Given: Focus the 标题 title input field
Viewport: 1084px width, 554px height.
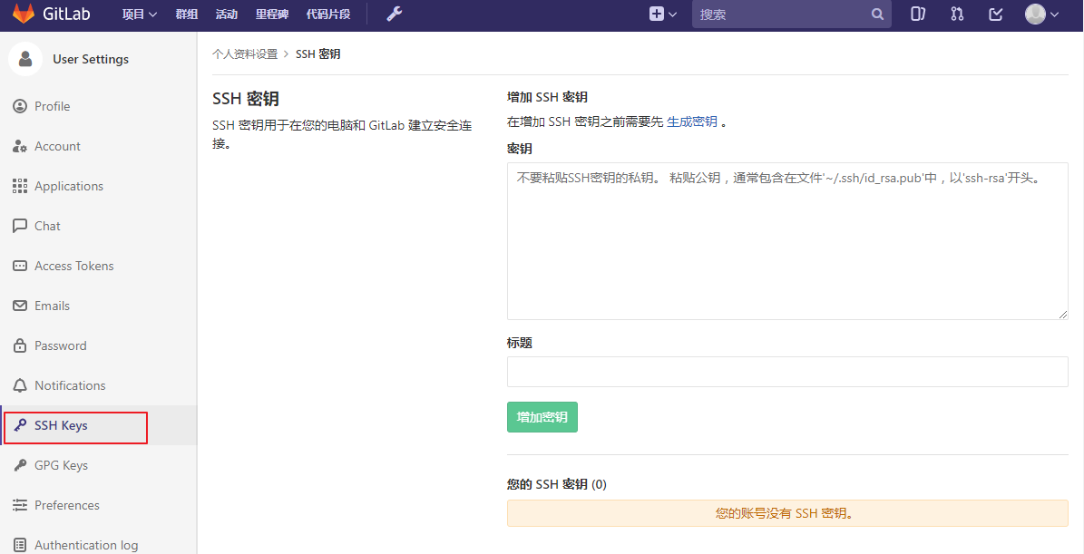Looking at the screenshot, I should (786, 372).
